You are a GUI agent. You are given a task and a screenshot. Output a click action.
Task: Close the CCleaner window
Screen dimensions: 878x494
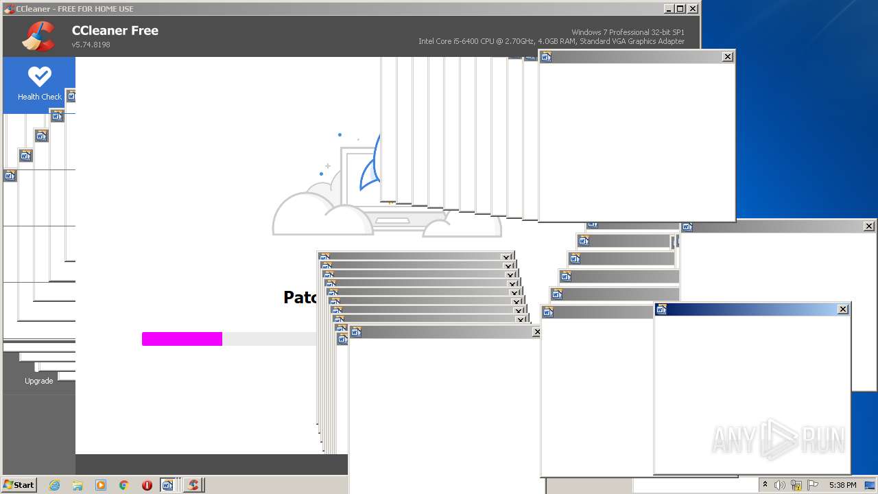click(x=693, y=9)
